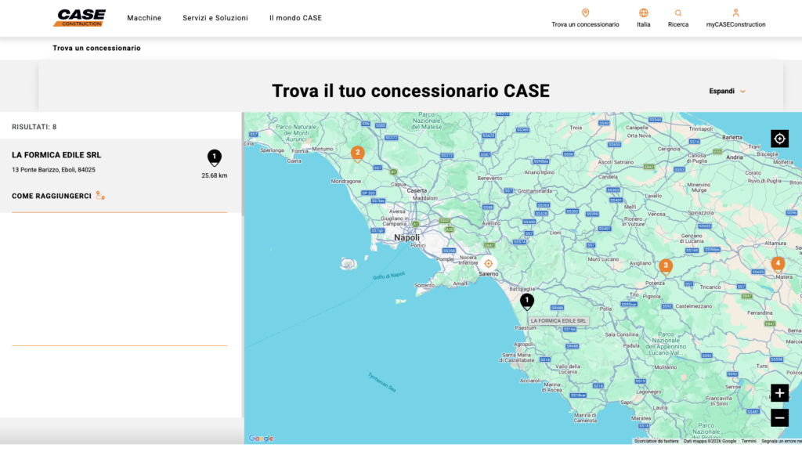
Task: Center map with the locate-me button
Action: point(779,139)
